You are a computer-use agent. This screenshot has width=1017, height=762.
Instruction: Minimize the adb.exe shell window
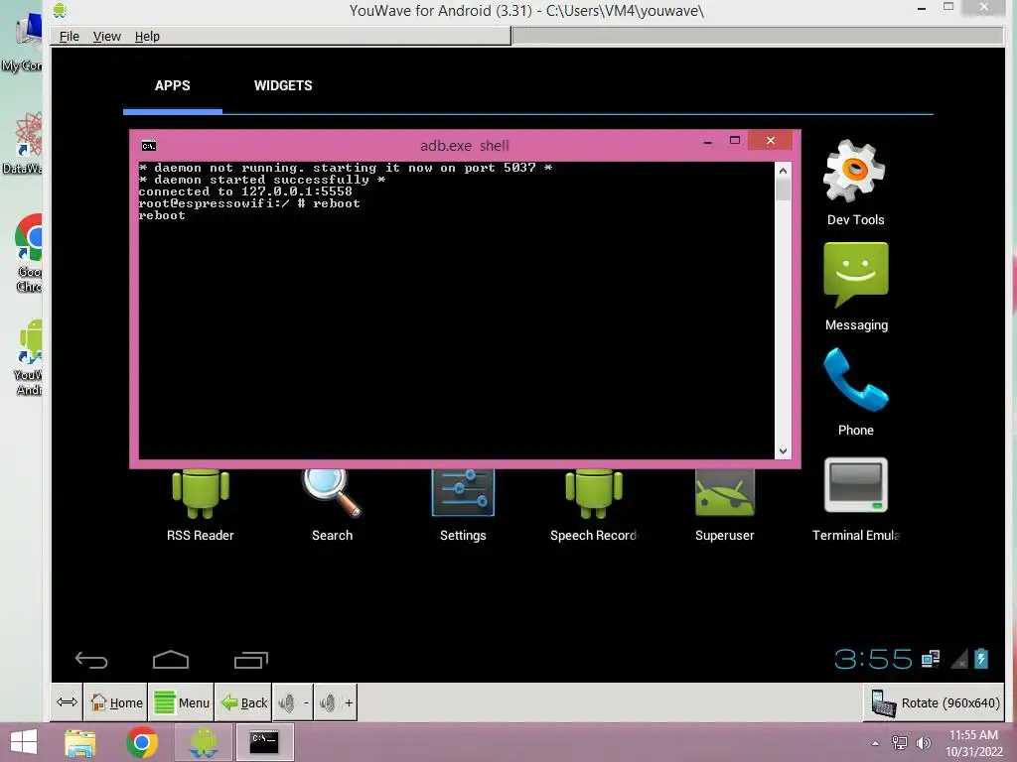tap(708, 141)
